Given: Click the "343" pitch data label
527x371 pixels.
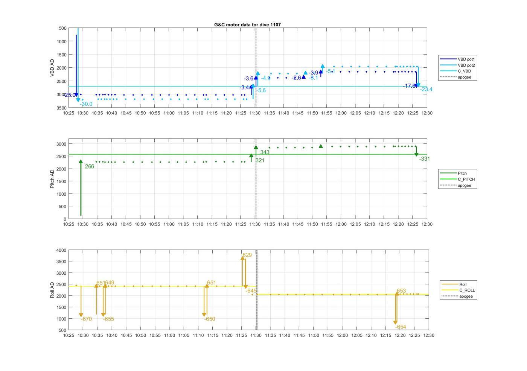Looking at the screenshot, I should (x=265, y=152).
